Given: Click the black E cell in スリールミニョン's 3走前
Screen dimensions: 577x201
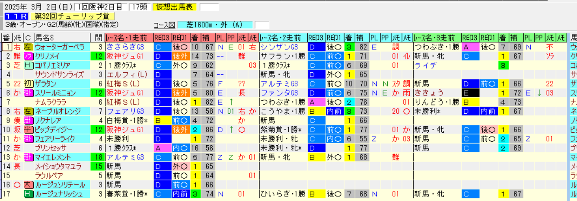Looking at the screenshot, I should click(x=470, y=93).
